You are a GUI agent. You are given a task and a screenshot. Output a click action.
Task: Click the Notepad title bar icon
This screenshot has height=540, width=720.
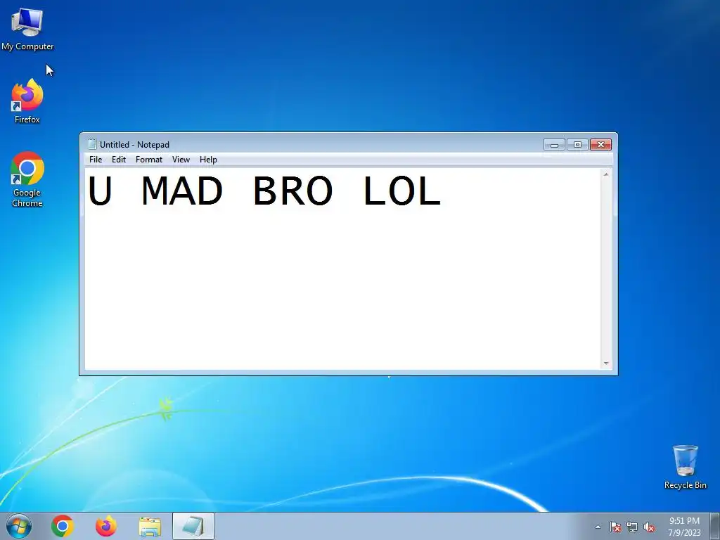tap(92, 144)
